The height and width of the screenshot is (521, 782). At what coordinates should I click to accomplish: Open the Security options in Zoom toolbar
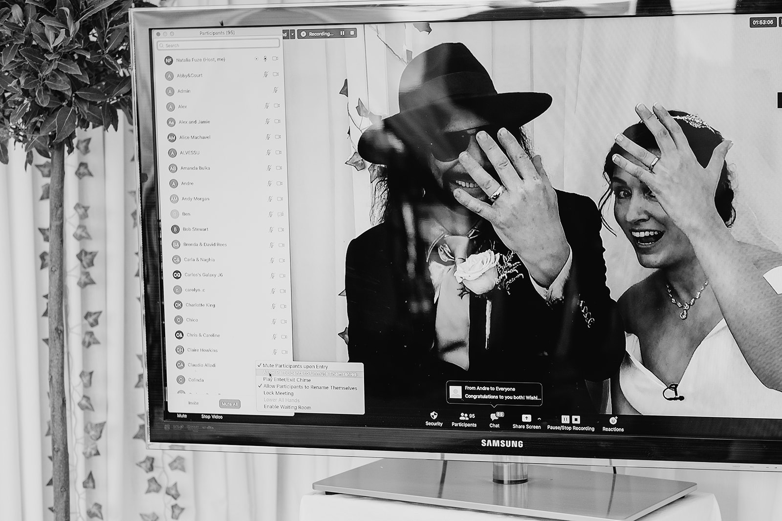coord(434,419)
